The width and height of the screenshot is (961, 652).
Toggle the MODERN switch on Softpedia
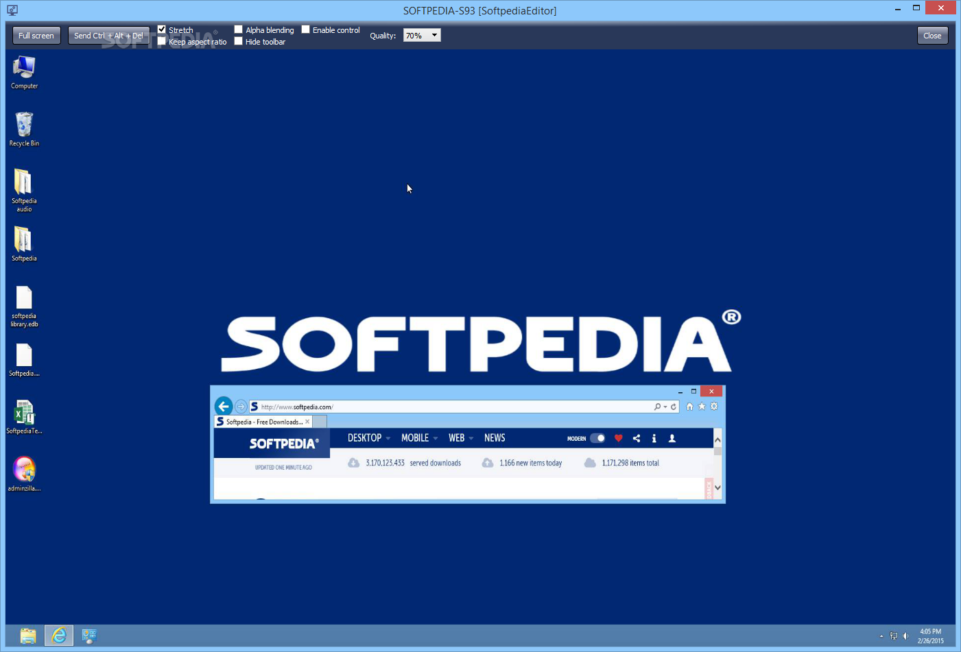coord(597,438)
